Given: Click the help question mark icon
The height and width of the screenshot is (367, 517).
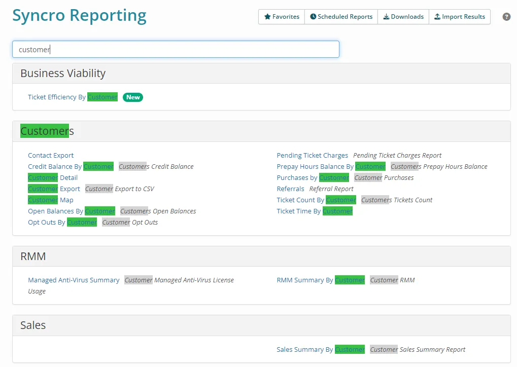Looking at the screenshot, I should [506, 16].
